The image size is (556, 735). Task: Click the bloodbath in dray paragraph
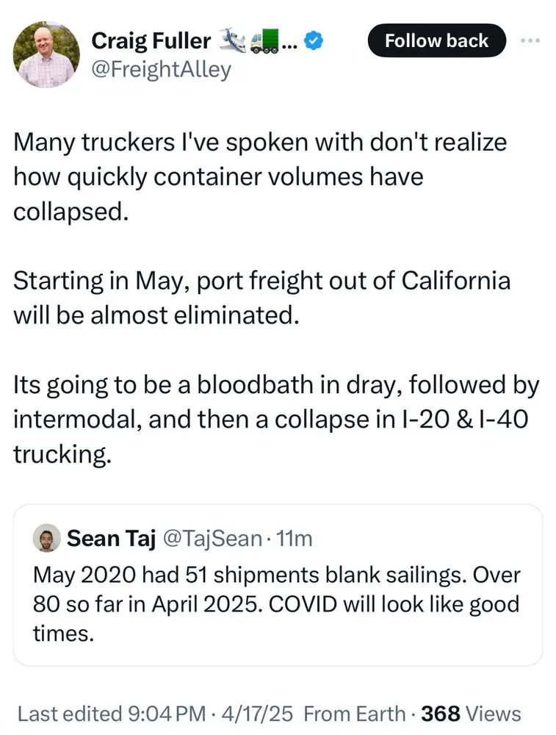click(x=275, y=419)
